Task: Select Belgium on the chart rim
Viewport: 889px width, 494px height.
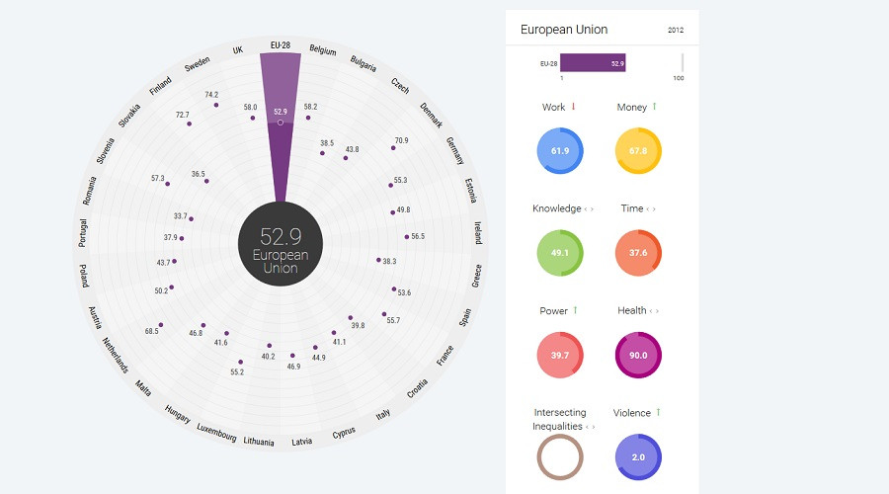Action: (x=323, y=50)
